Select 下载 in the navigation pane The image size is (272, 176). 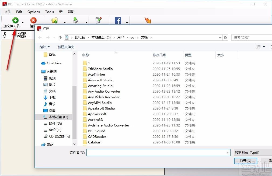(x=50, y=98)
